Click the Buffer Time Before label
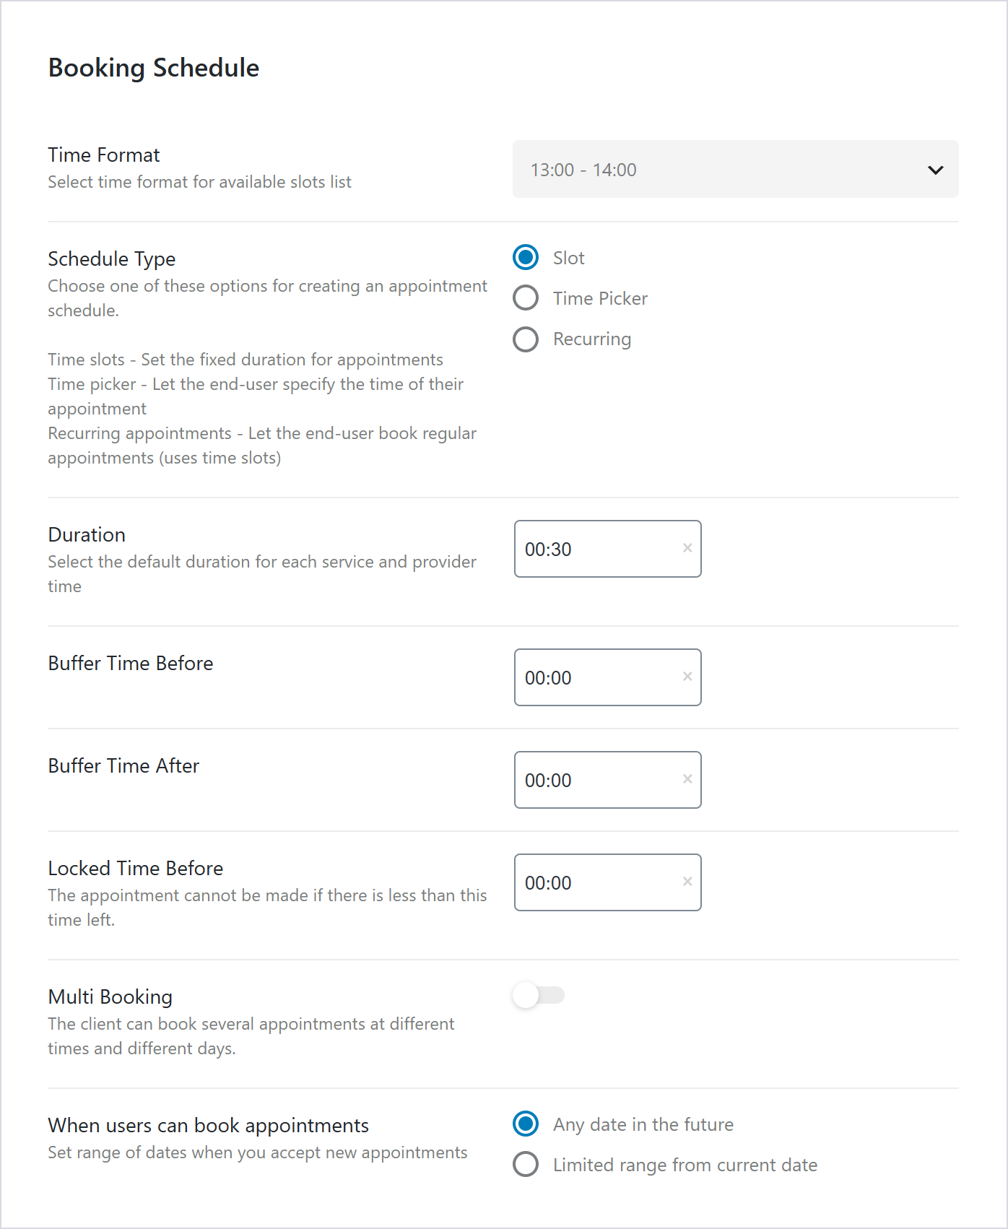Screen dimensions: 1008x1229 (131, 664)
